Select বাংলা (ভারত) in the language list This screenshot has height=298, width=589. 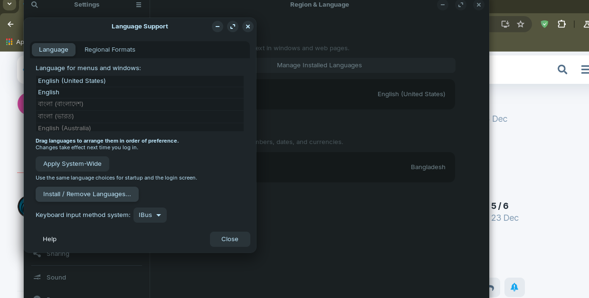(140, 117)
